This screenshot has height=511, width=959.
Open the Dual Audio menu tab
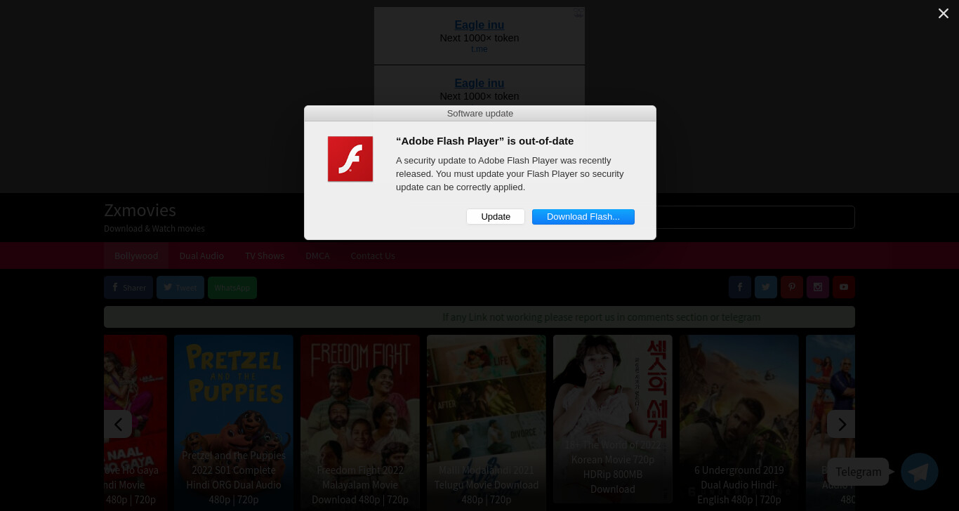coord(201,255)
